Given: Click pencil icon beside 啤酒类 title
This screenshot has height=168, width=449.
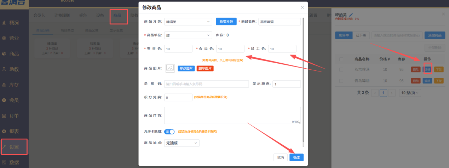Looking at the screenshot, I should (x=351, y=15).
